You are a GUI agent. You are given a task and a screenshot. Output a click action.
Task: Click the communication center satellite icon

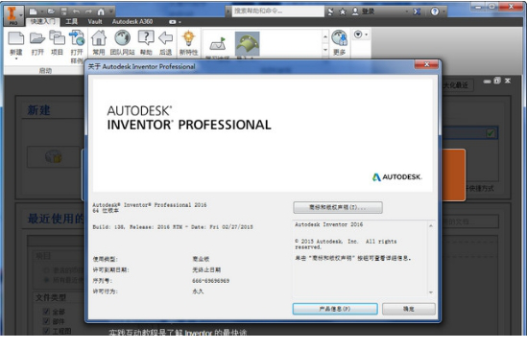[331, 12]
